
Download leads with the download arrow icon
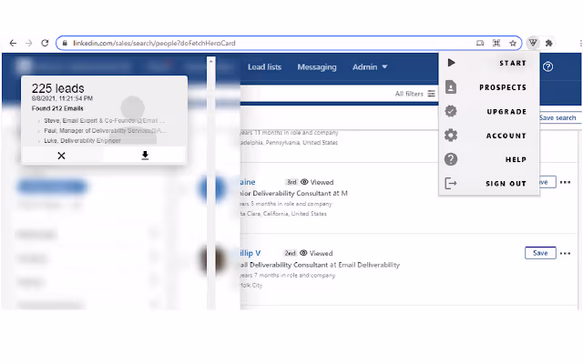tap(145, 156)
